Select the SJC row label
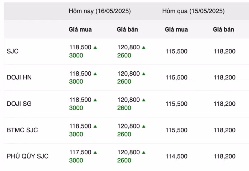This screenshot has height=171, width=249. tap(12, 51)
